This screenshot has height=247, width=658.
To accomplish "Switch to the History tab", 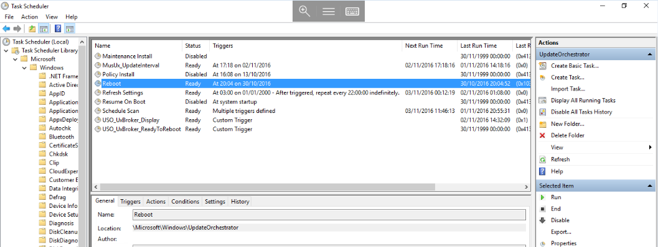I will [240, 202].
